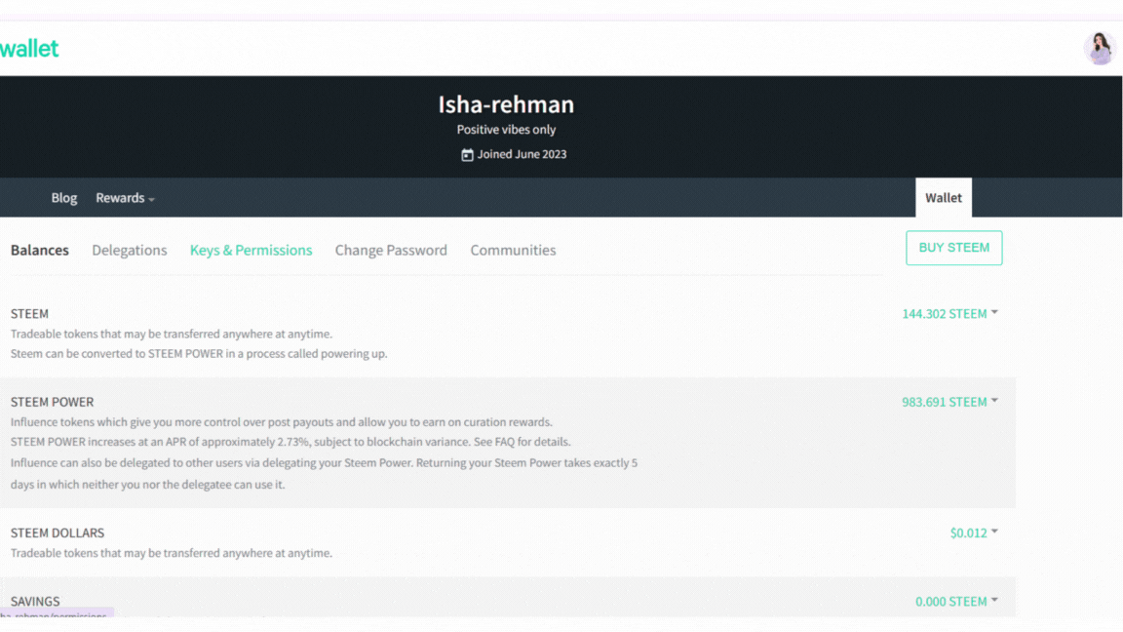The height and width of the screenshot is (632, 1123).
Task: Expand the 144.302 STEEM balance dropdown
Action: (x=949, y=314)
